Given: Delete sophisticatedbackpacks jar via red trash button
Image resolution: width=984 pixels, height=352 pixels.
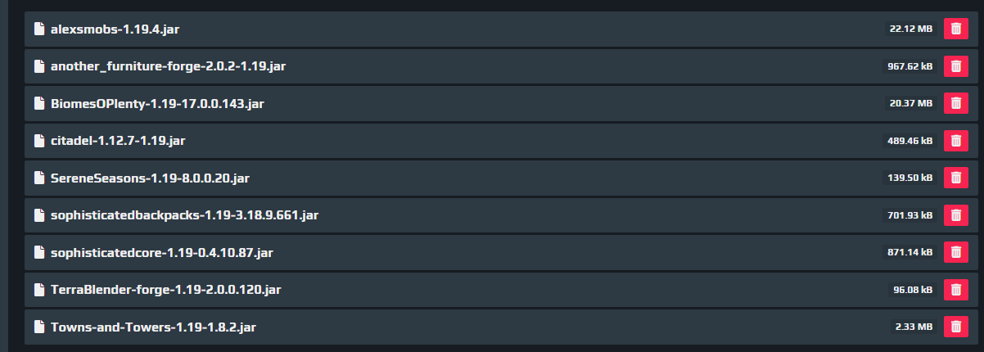Looking at the screenshot, I should coord(955,214).
